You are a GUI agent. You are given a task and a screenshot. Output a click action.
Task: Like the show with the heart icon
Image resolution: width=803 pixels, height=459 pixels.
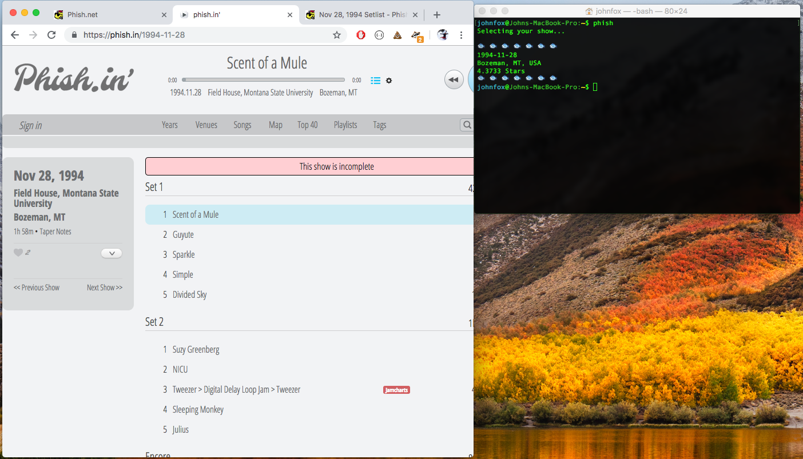pos(18,253)
